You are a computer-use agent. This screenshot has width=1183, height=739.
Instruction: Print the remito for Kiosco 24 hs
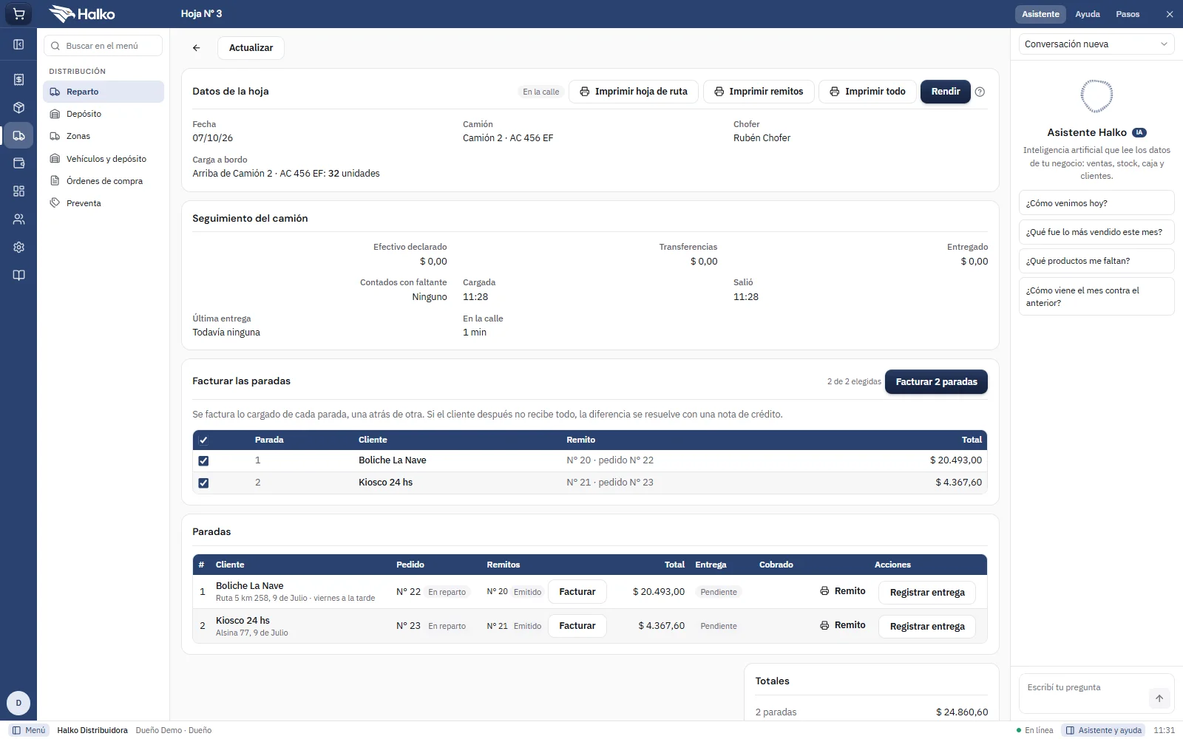point(843,625)
